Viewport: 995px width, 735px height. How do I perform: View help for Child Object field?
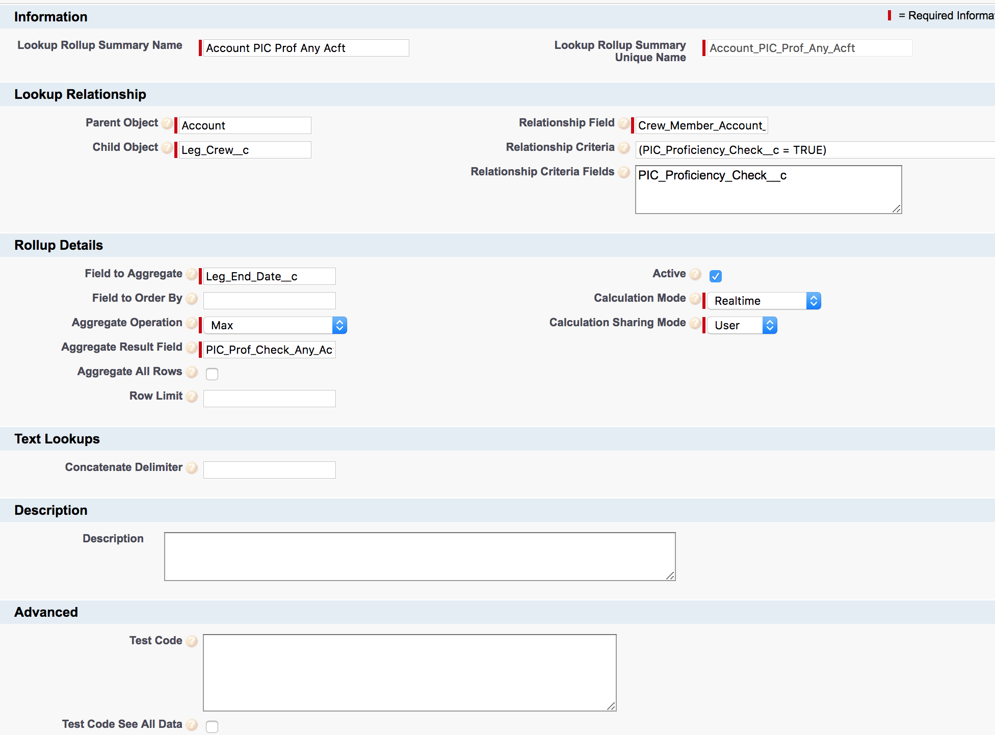point(167,148)
